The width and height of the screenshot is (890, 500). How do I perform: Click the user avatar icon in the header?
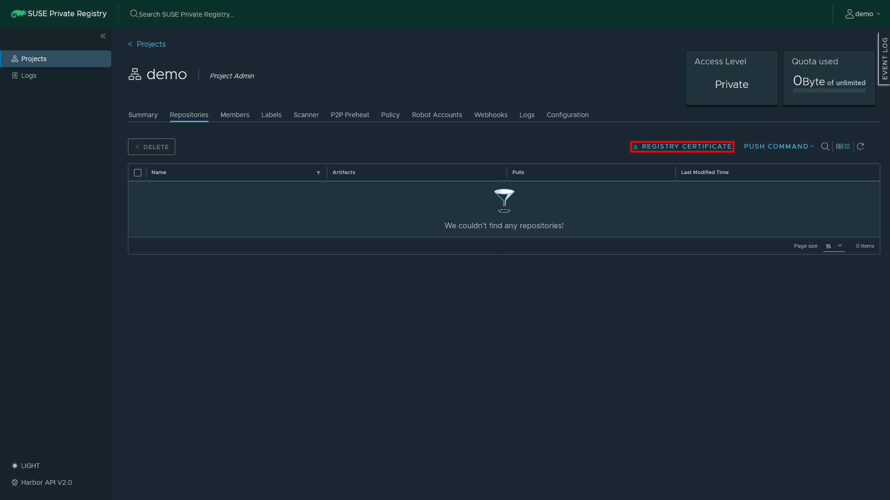tap(850, 14)
